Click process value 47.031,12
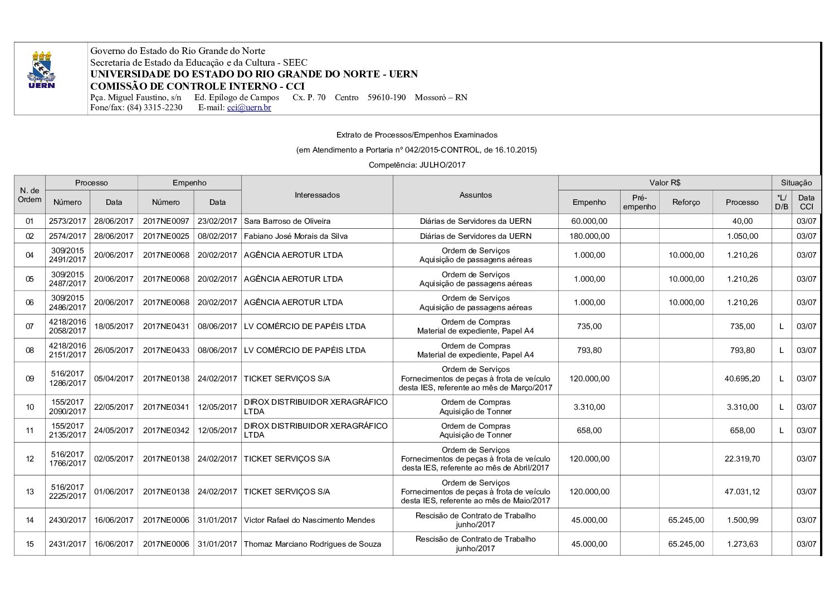Screen dimensions: 834x589 click(x=742, y=492)
